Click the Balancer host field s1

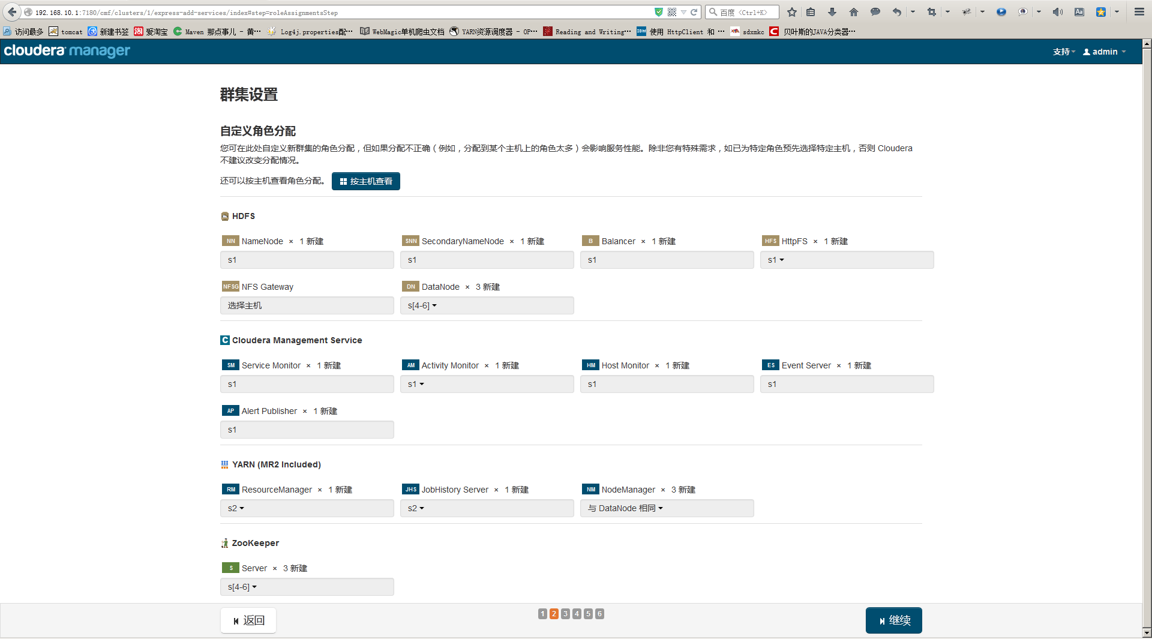pos(667,260)
